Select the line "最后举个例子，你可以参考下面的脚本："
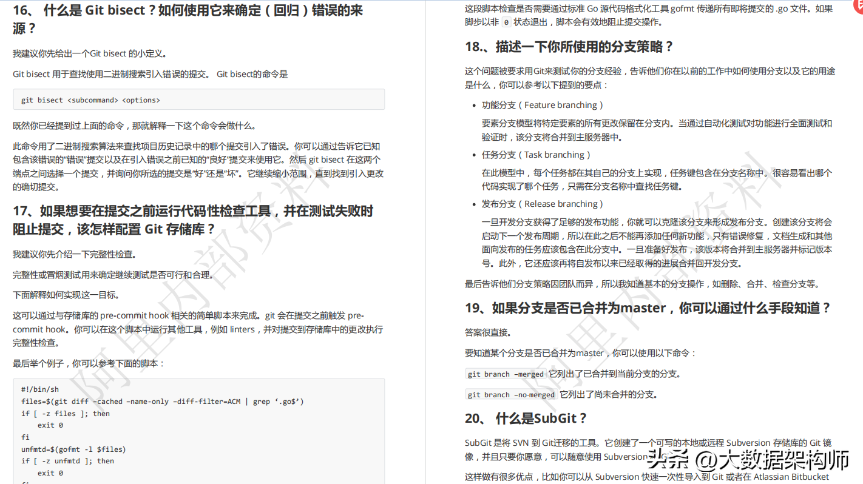863x484 pixels. pyautogui.click(x=89, y=363)
